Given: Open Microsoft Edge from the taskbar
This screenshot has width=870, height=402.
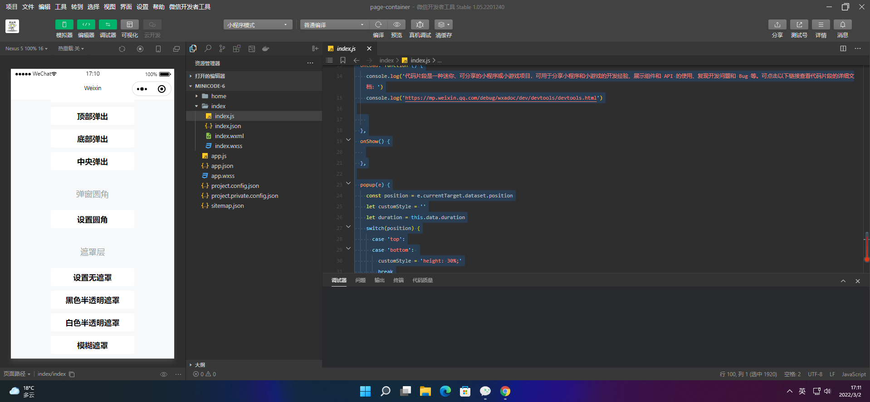Looking at the screenshot, I should tap(445, 391).
